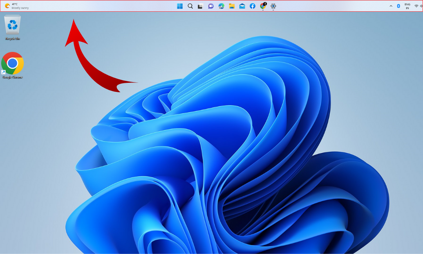The height and width of the screenshot is (254, 423).
Task: Click the 'Mostly sunny' weather text
Action: coord(20,8)
